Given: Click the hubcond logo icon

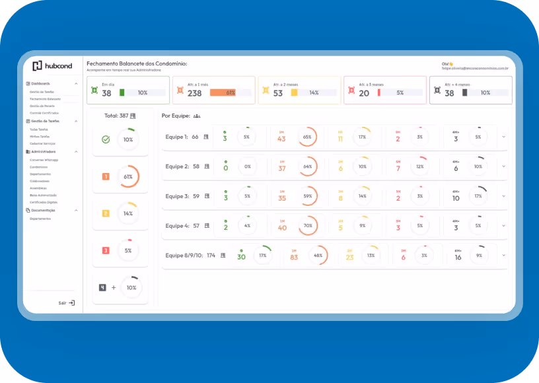Looking at the screenshot, I should (37, 65).
